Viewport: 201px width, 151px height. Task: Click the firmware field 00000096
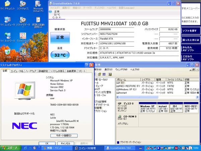pos(116,29)
